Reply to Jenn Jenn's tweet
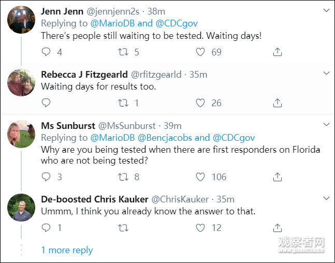335x263 pixels. pyautogui.click(x=46, y=52)
